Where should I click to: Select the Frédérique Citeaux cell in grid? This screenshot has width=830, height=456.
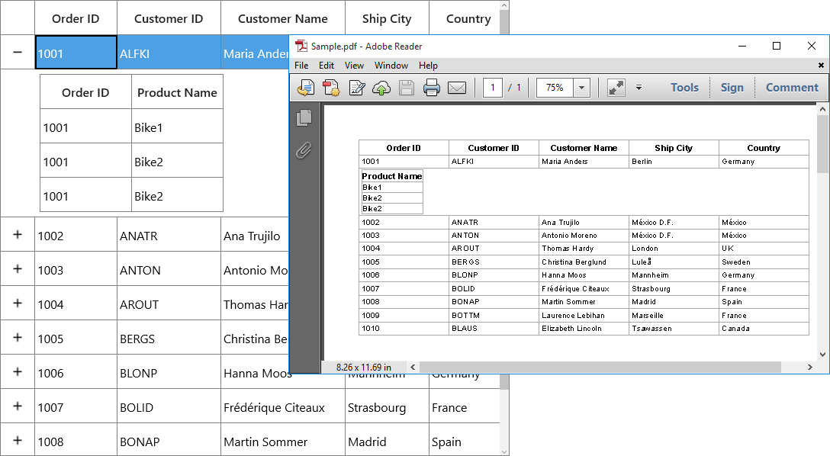pyautogui.click(x=283, y=406)
